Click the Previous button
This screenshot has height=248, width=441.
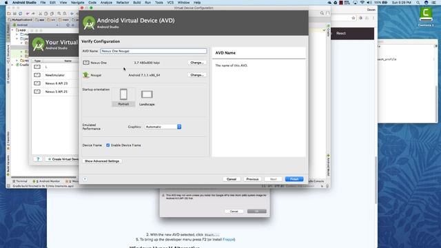coord(252,179)
